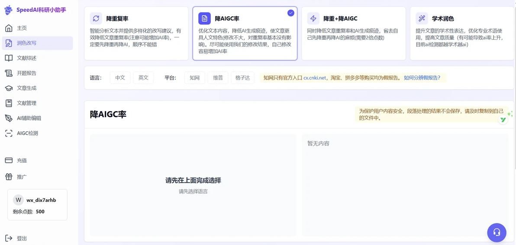Click the pen nib icon for AI辅助编辑
Screen dimensions: 516x245
[9, 118]
